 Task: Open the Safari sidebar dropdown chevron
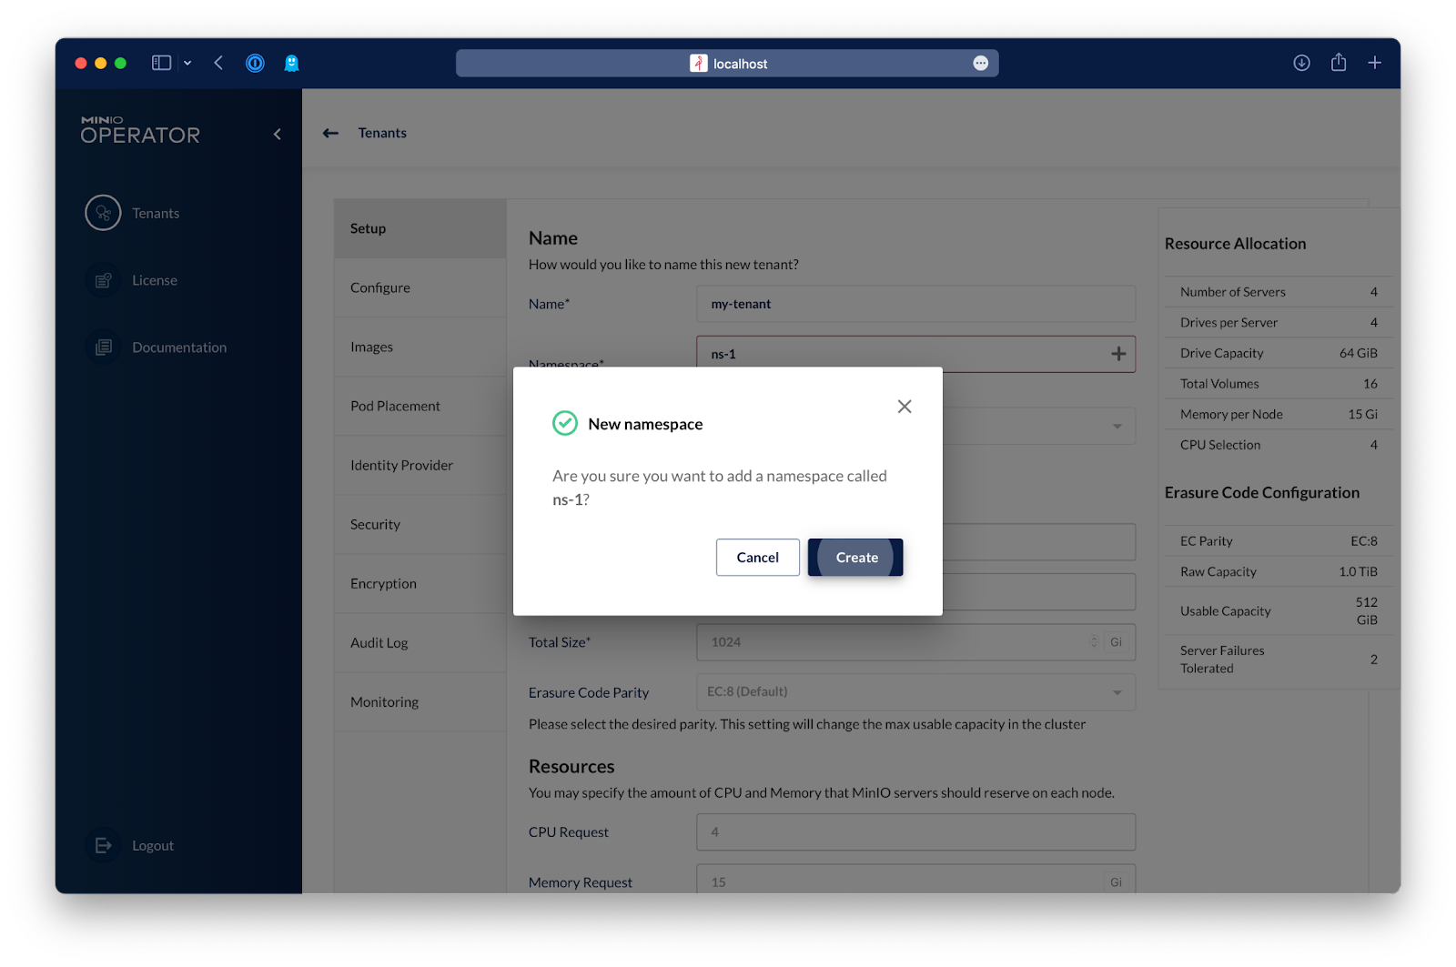(x=187, y=63)
